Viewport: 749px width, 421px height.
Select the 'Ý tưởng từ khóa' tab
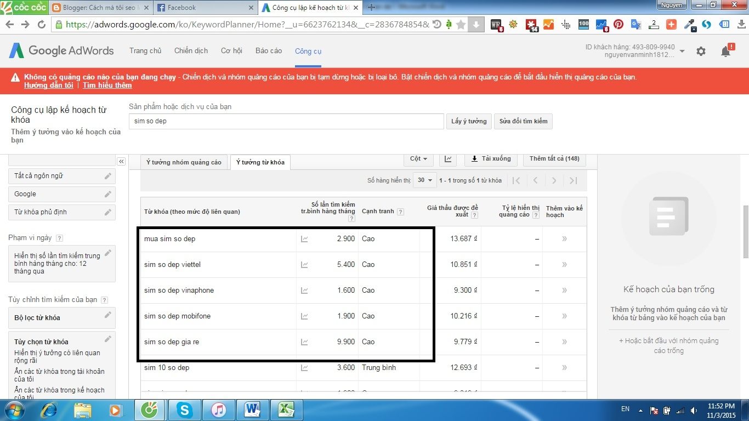[260, 162]
